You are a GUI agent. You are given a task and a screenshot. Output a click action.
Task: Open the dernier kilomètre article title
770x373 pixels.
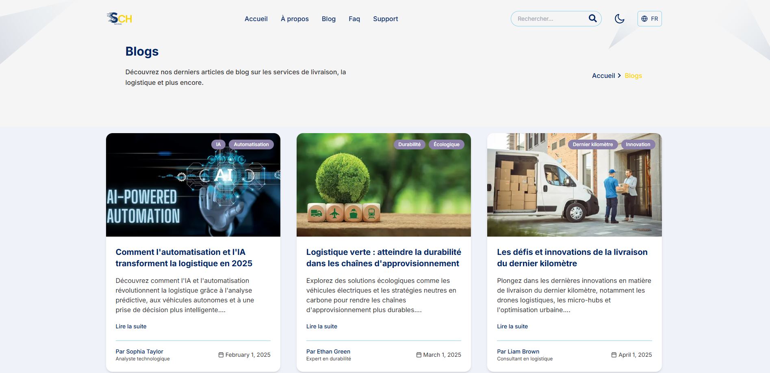(x=572, y=258)
